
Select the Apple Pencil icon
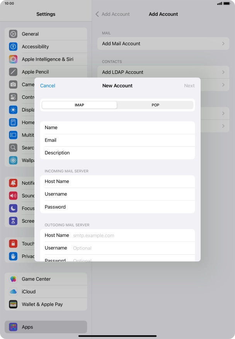(14, 72)
